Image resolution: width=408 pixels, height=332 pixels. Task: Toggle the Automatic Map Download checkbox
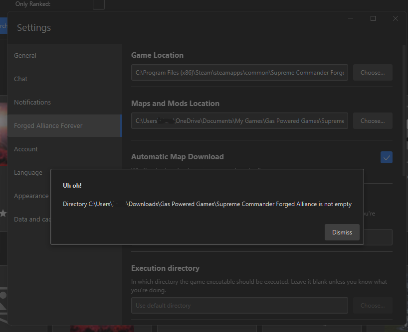point(387,157)
